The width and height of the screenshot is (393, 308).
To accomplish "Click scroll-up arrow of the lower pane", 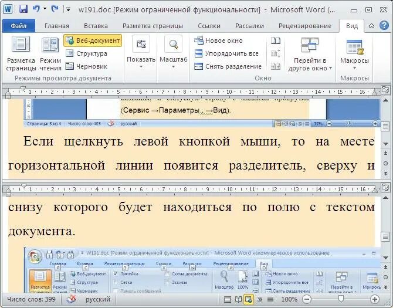I will pos(385,198).
